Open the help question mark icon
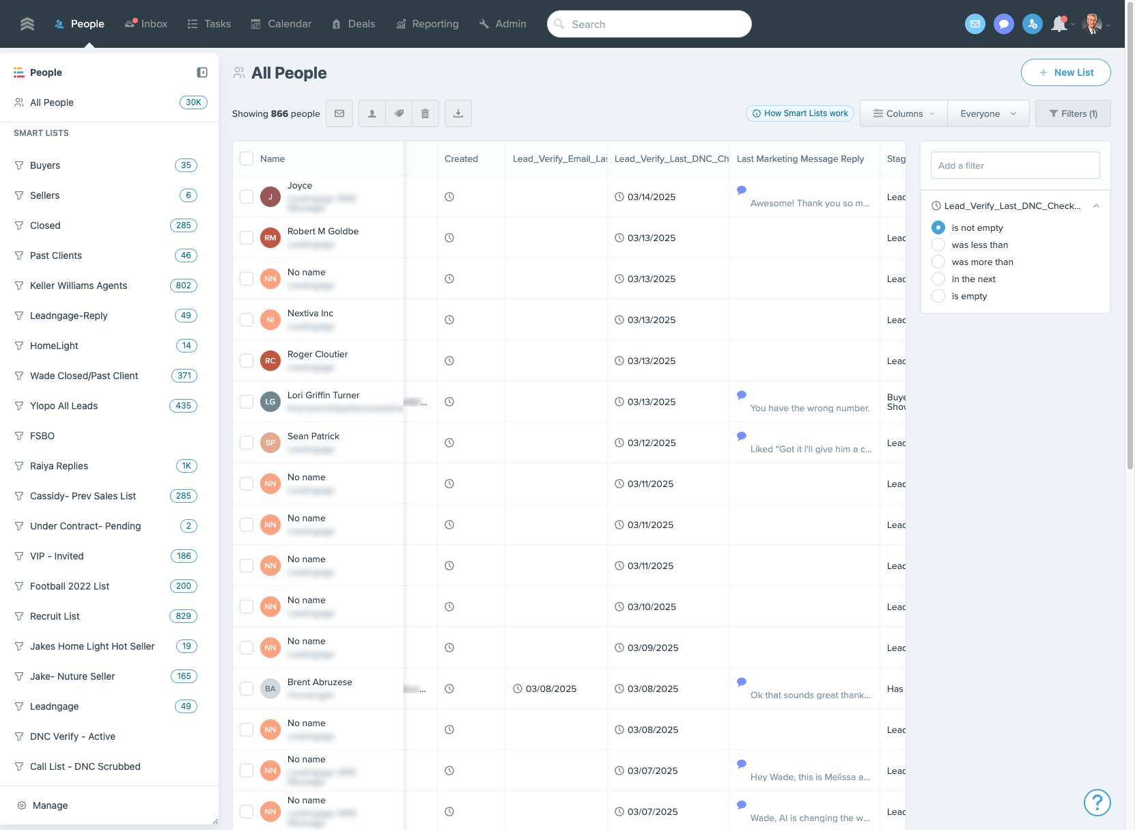 coord(1097,802)
